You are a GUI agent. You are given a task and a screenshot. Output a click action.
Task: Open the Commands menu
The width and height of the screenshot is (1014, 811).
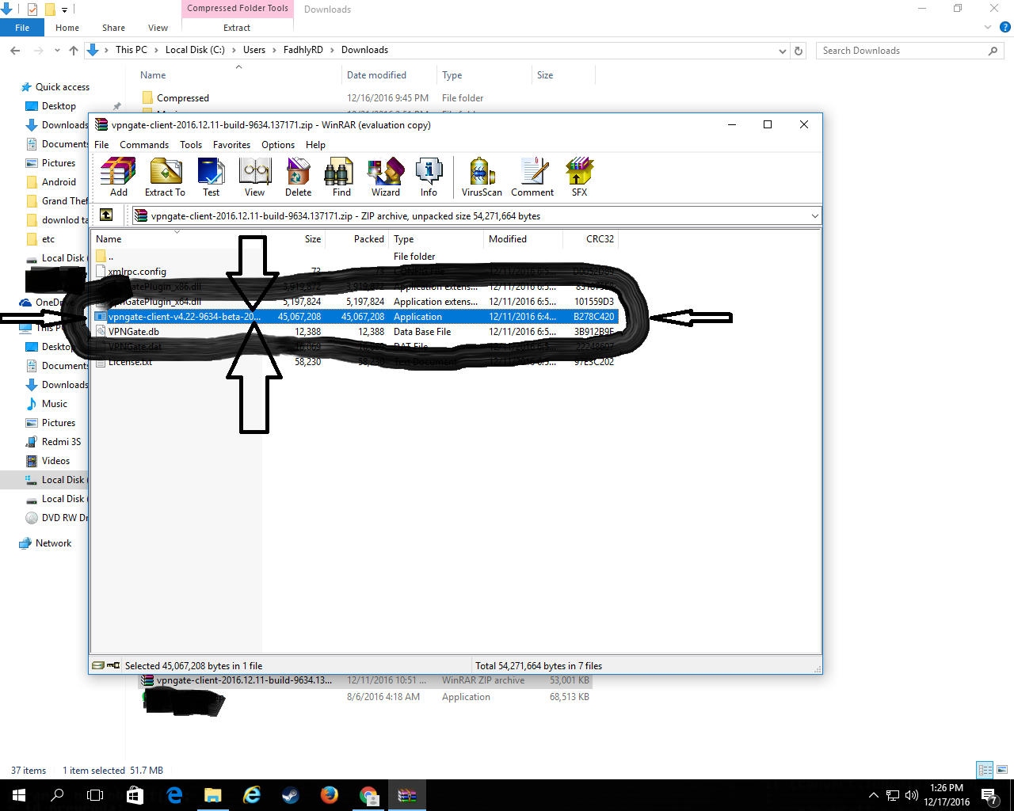coord(144,145)
